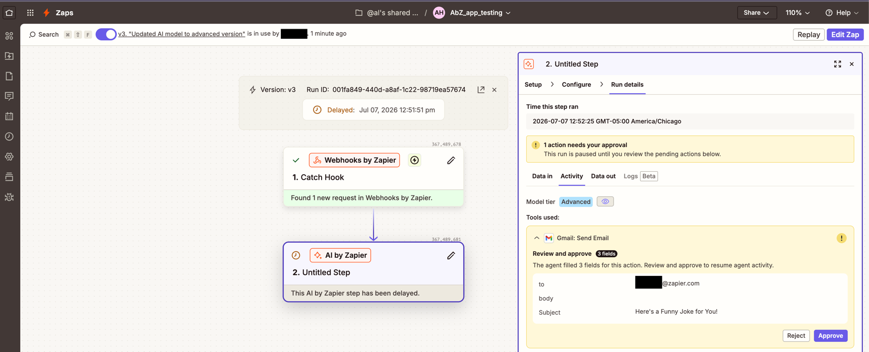Click Webhooks by Zapier app badge

tap(354, 160)
